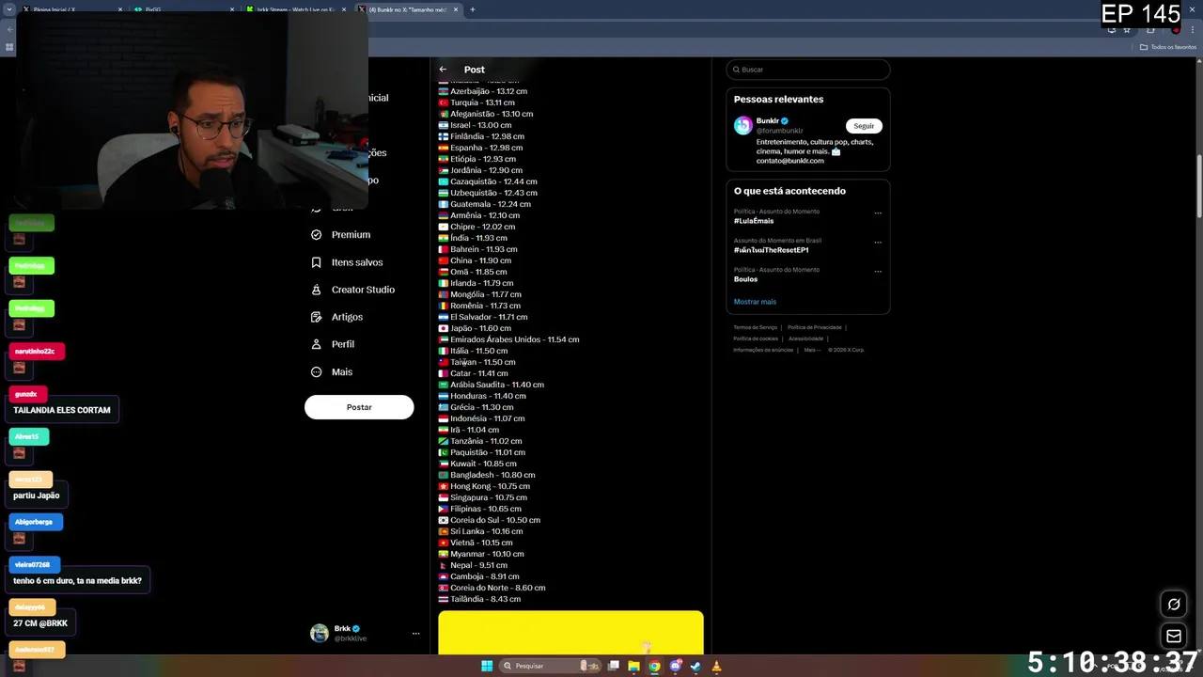
Task: Open File Explorer from taskbar
Action: click(634, 666)
